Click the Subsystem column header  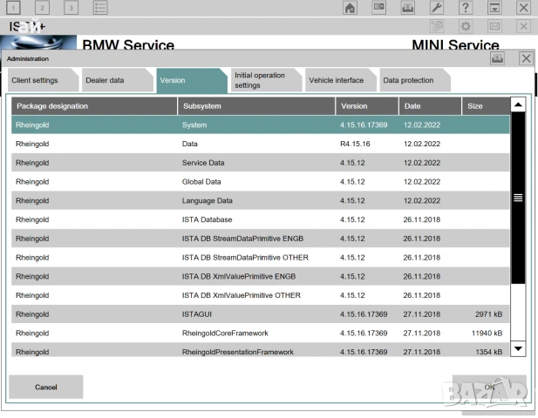tap(256, 106)
